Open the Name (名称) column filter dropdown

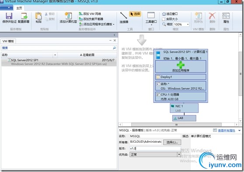(55, 55)
